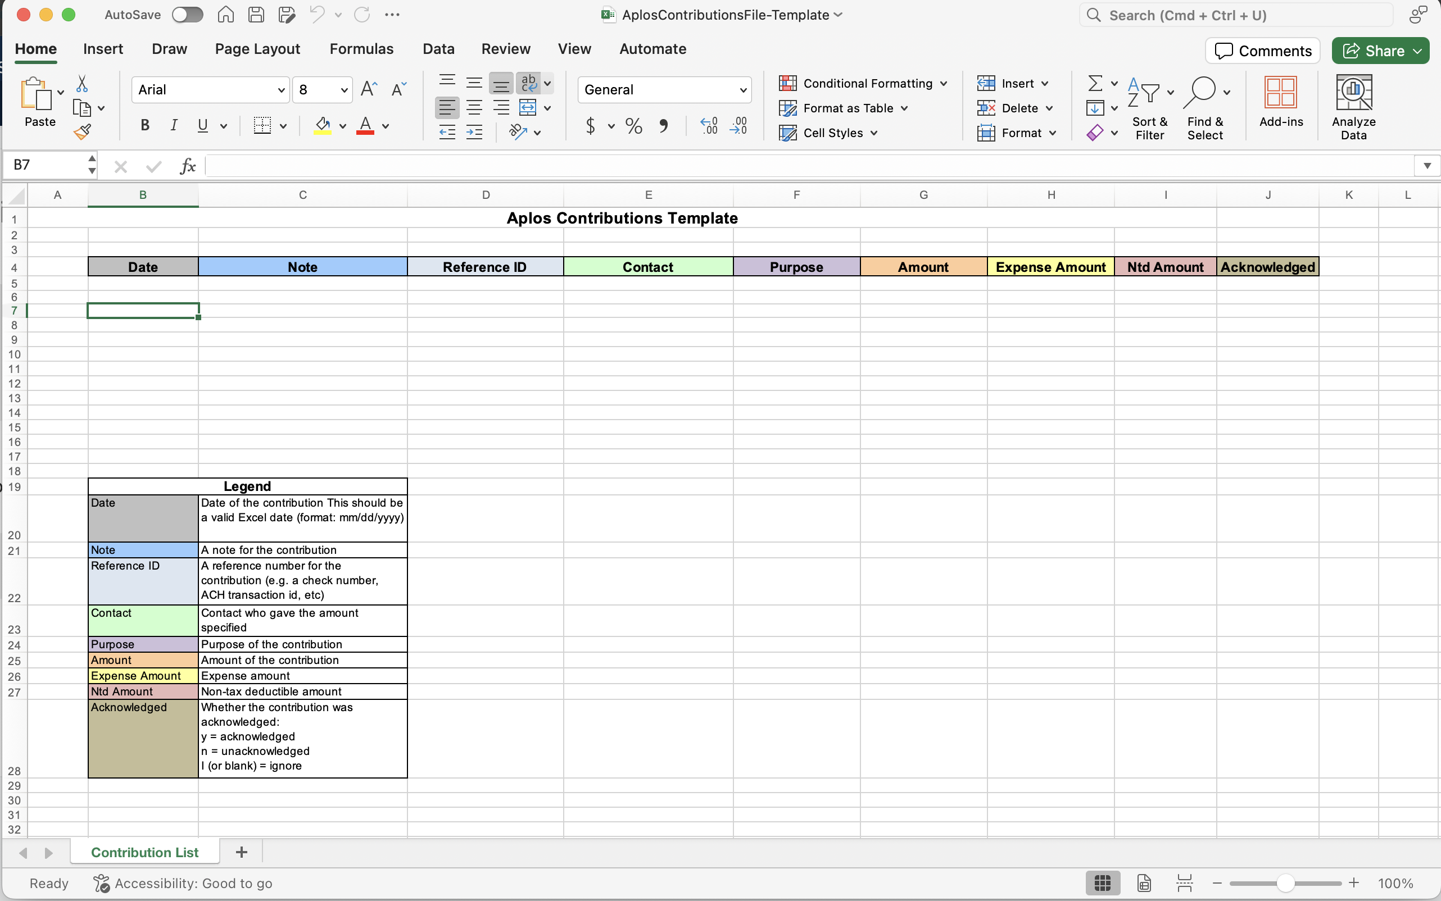The image size is (1441, 901).
Task: Open the Formulas tab
Action: (361, 49)
